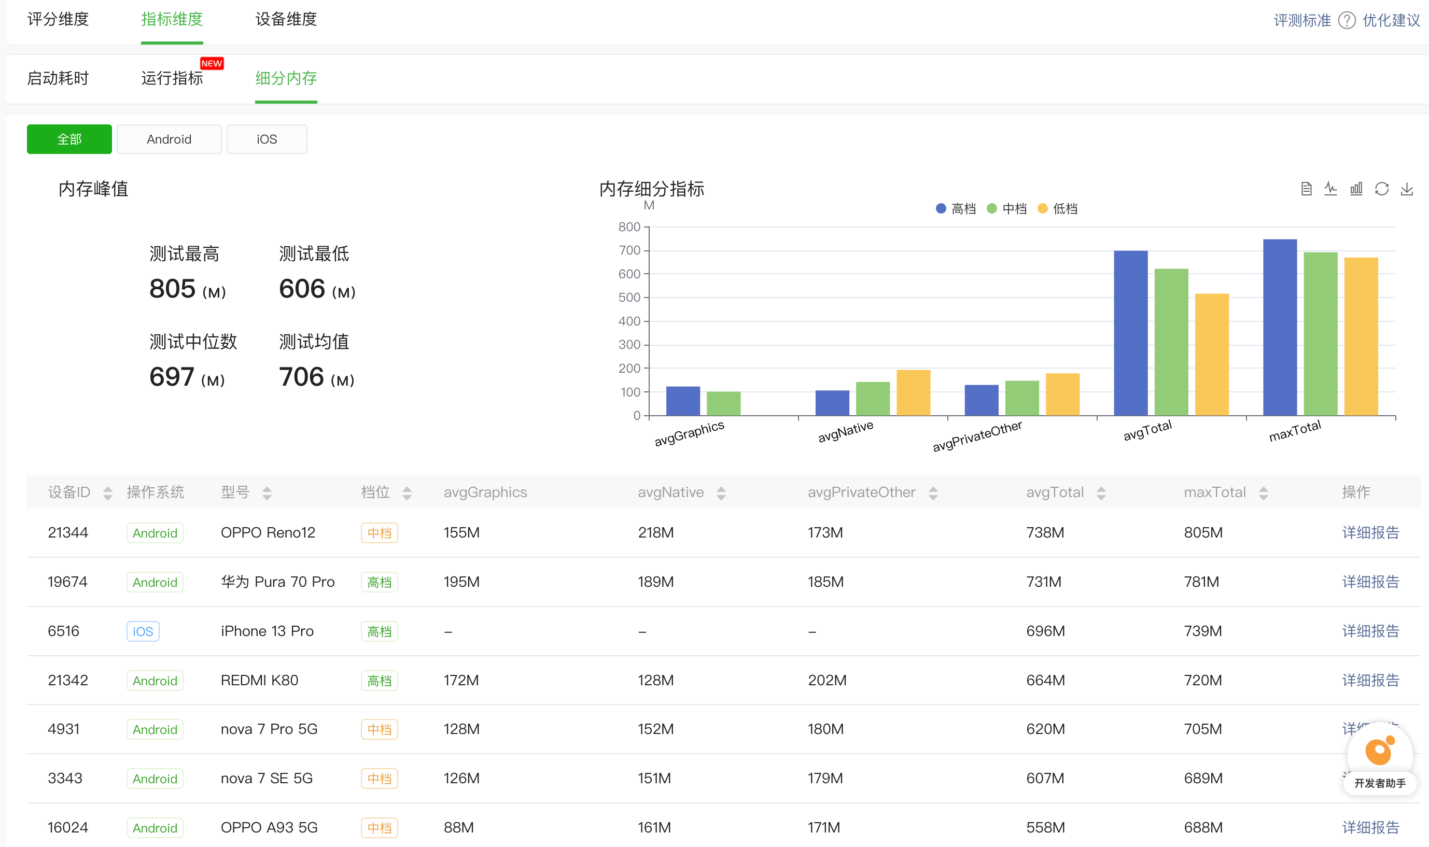
Task: Switch chart to bar view icon
Action: coord(1356,189)
